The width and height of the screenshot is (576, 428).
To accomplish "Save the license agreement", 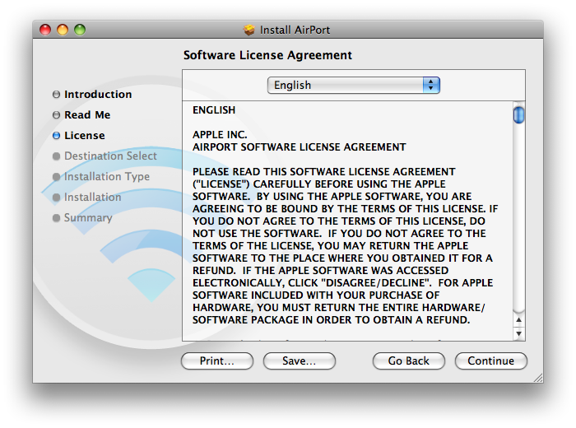I will coord(299,361).
